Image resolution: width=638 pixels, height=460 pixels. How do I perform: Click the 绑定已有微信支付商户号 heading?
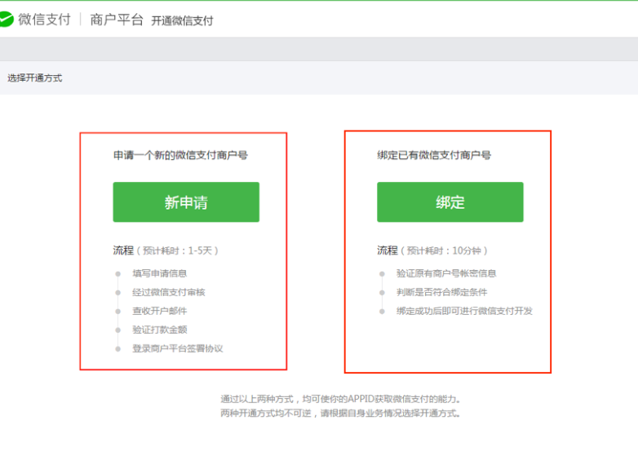[434, 155]
